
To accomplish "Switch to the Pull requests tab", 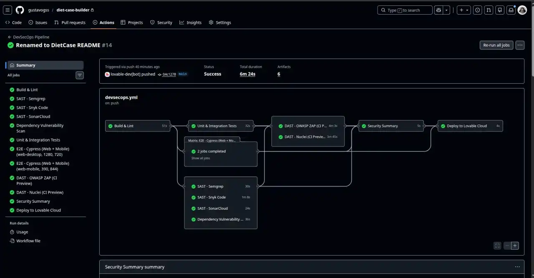I will (x=70, y=22).
